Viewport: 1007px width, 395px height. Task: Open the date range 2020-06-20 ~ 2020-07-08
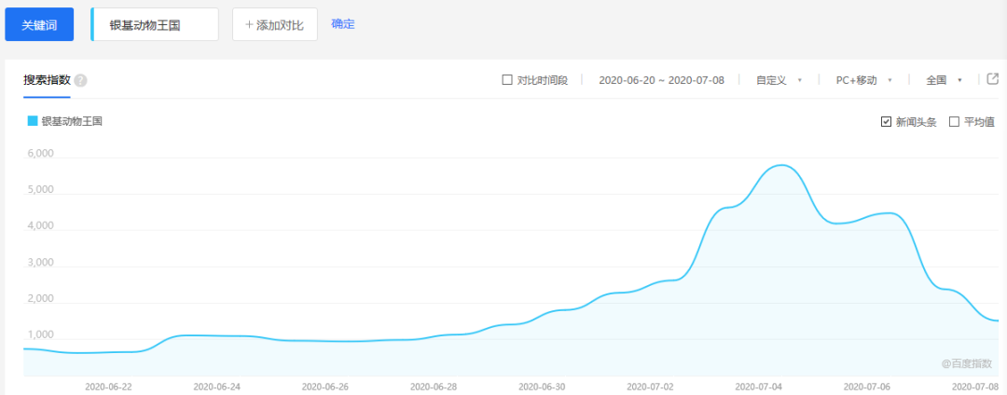click(x=661, y=81)
